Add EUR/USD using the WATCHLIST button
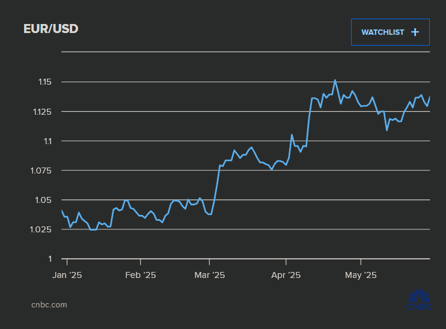The height and width of the screenshot is (329, 446). (x=390, y=32)
